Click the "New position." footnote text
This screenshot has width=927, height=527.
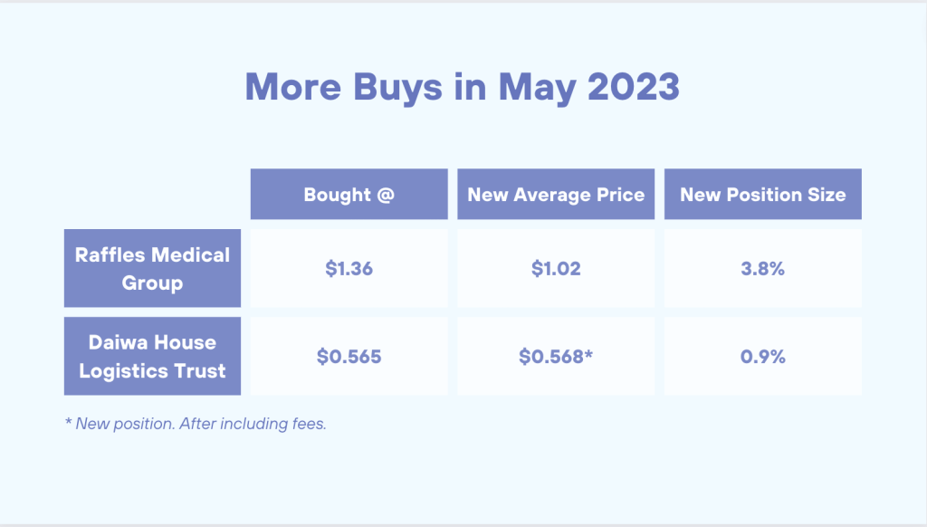(118, 424)
